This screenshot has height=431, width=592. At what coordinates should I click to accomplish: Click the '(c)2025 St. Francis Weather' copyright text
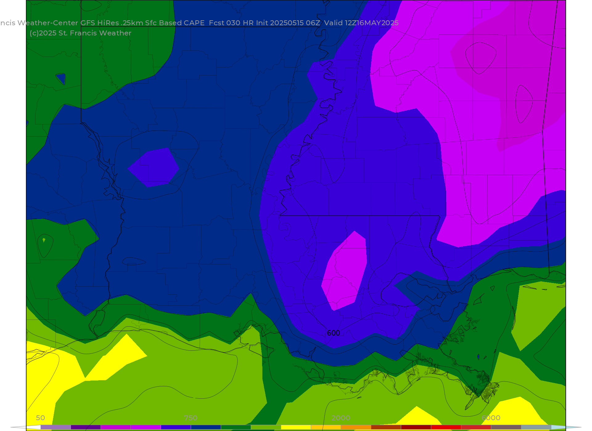click(x=80, y=33)
